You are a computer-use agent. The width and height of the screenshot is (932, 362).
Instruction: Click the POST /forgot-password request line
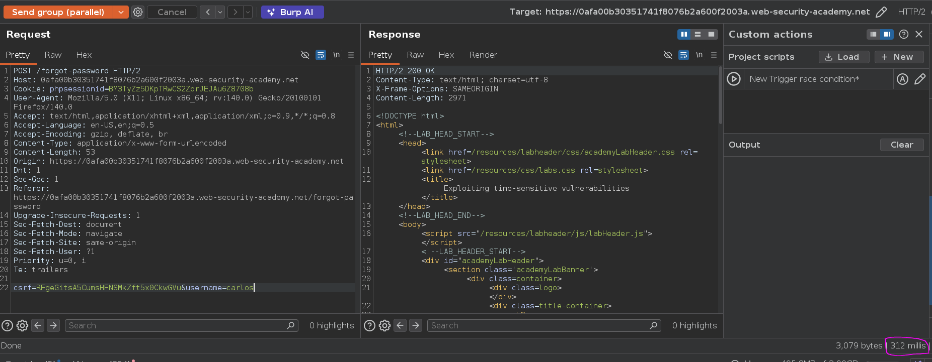(x=77, y=71)
